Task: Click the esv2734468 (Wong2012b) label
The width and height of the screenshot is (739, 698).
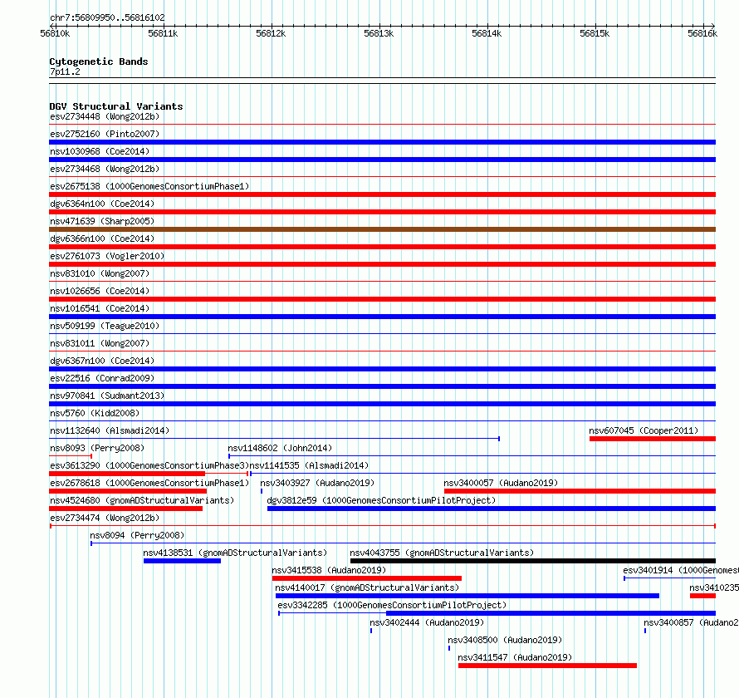Action: 105,169
